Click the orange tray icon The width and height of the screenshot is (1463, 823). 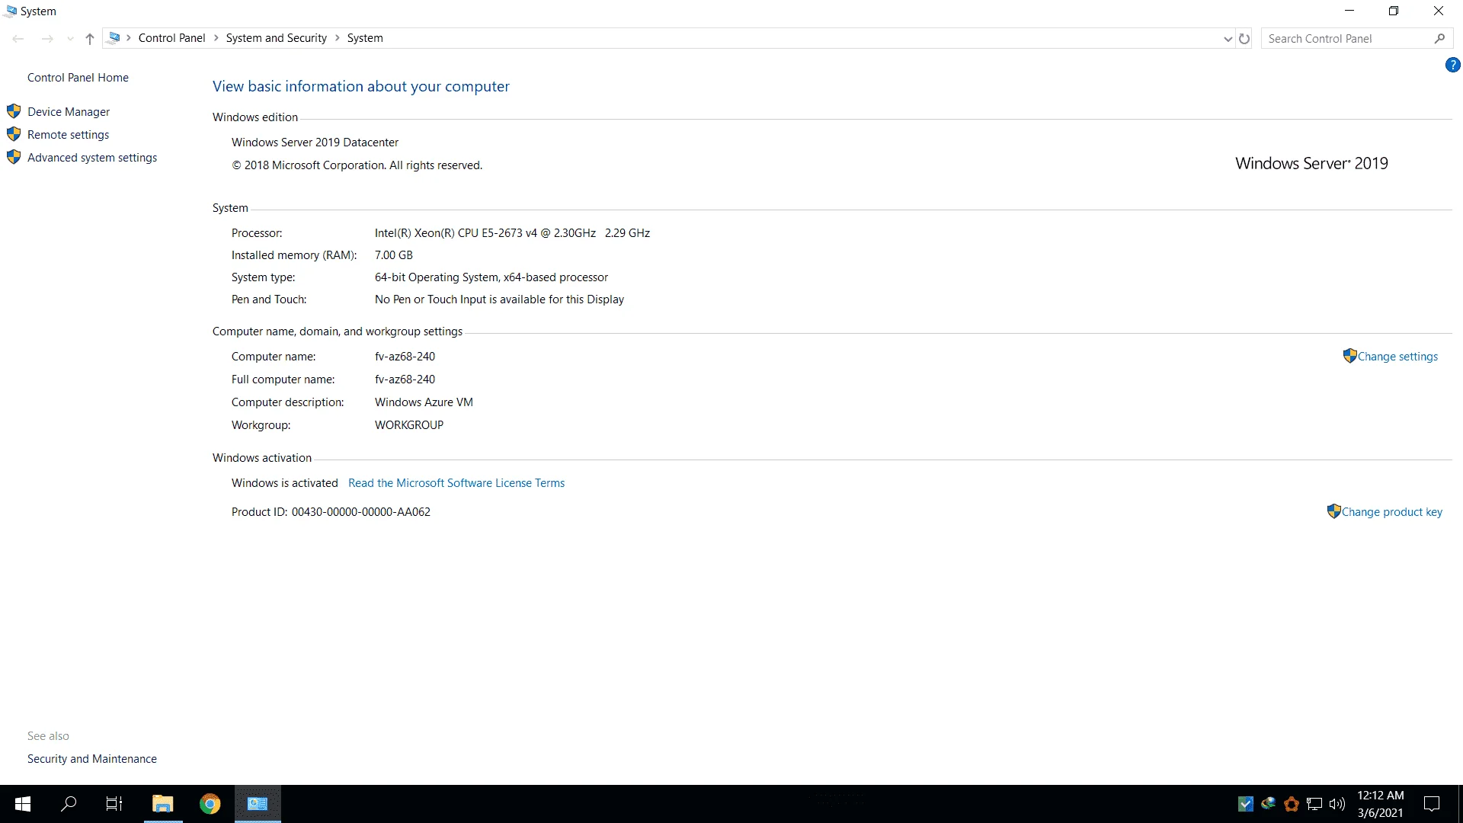coord(1292,804)
